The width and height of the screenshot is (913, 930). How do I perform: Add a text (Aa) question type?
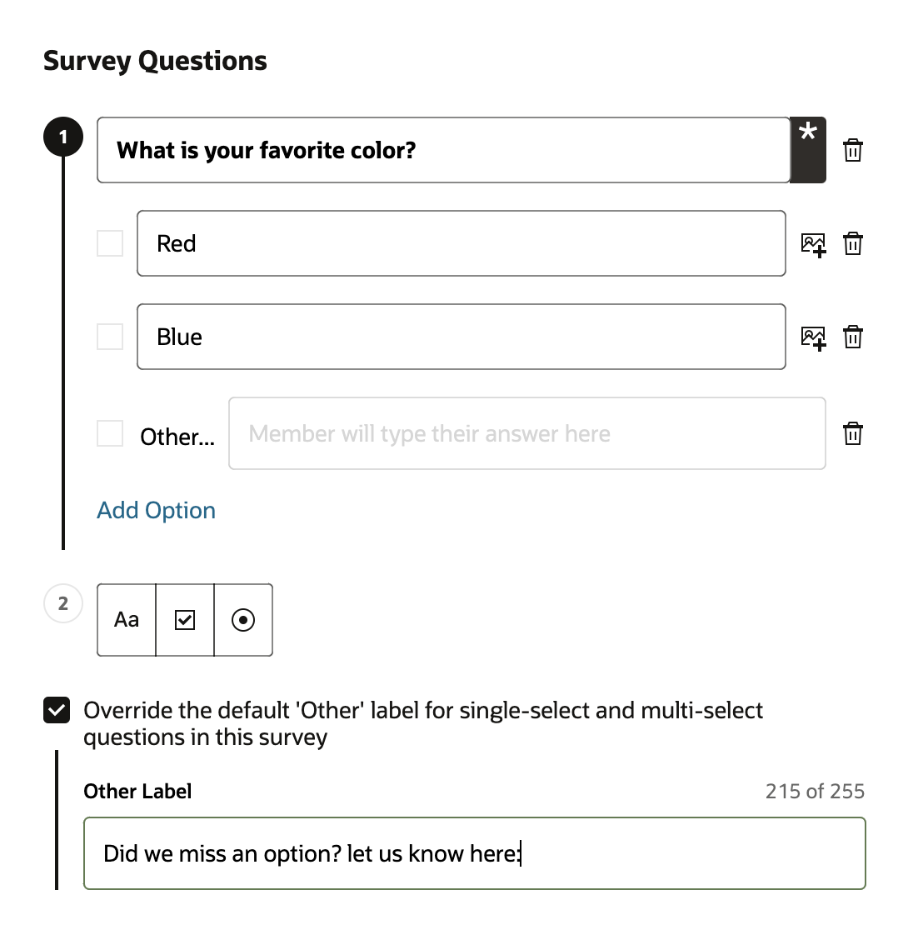point(127,620)
